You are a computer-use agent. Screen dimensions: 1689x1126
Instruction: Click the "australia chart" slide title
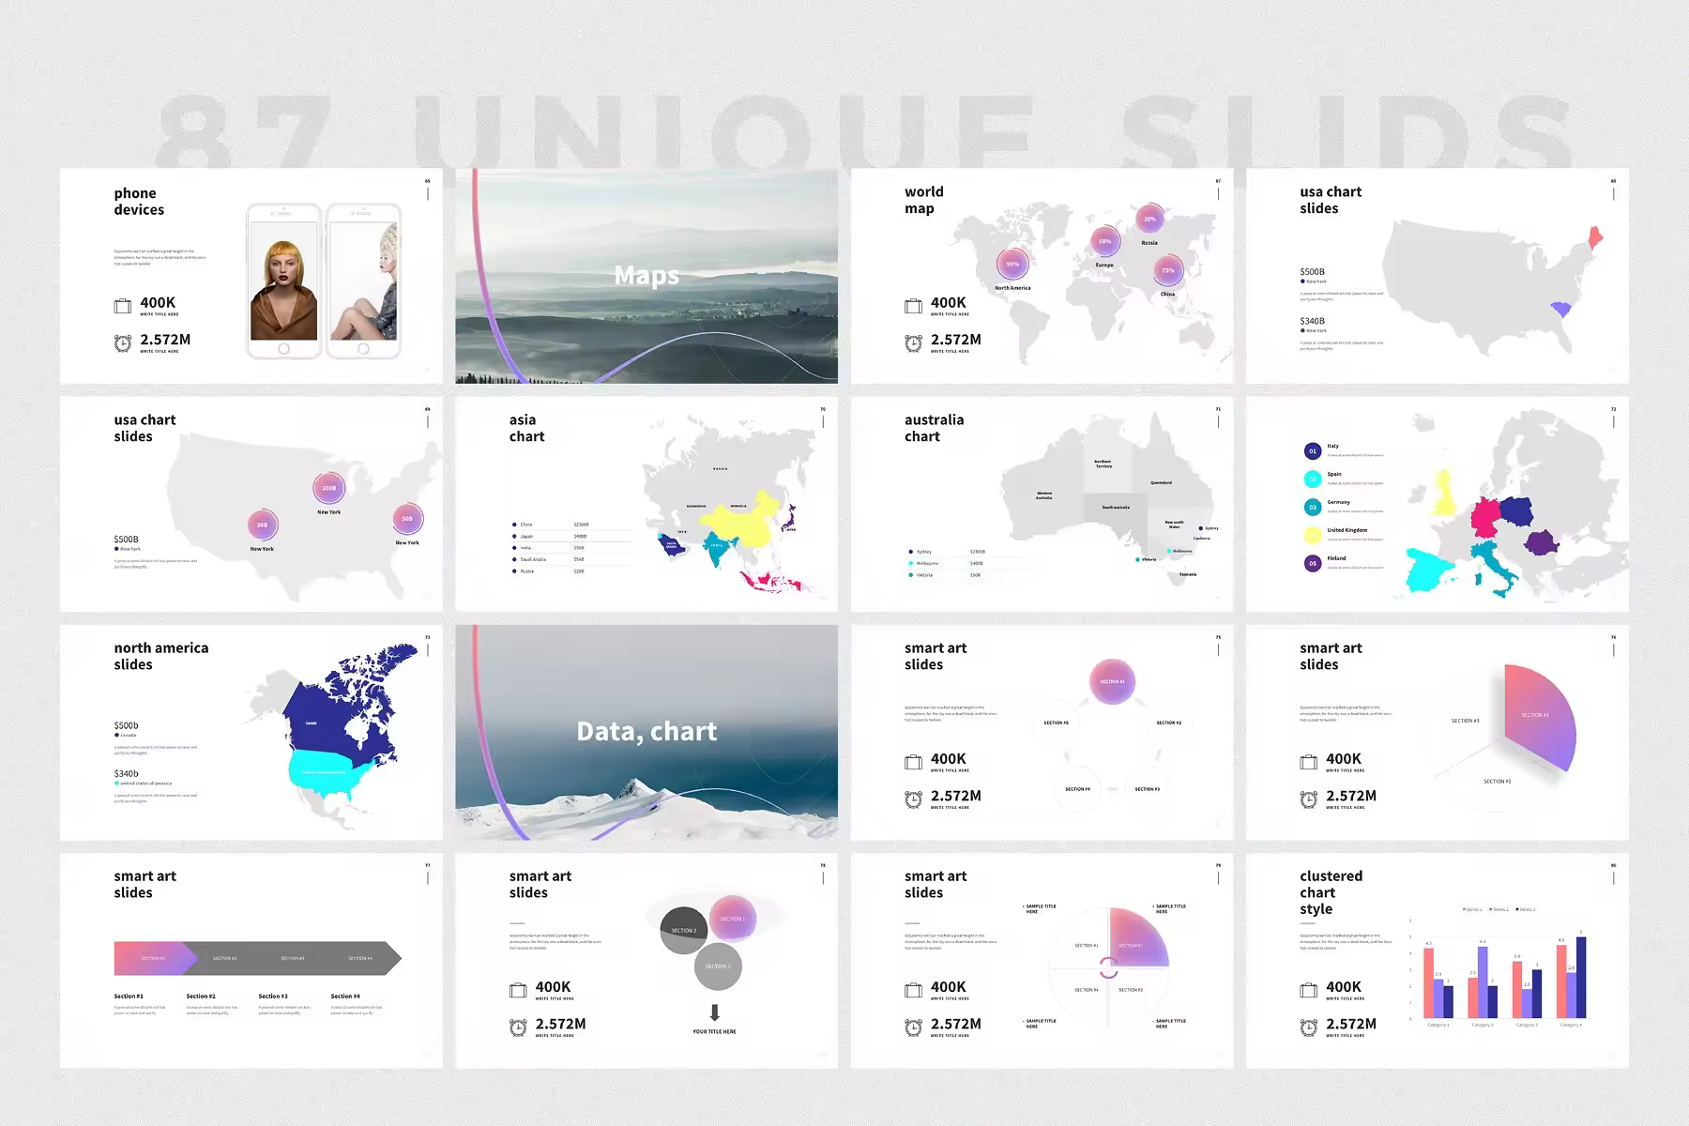point(934,429)
